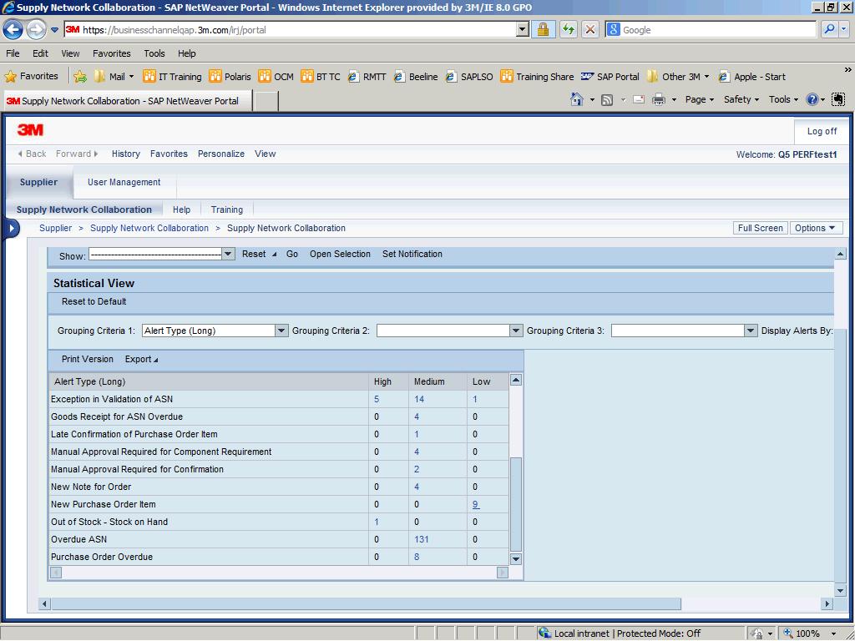Click the Print icon in command bar

(659, 100)
